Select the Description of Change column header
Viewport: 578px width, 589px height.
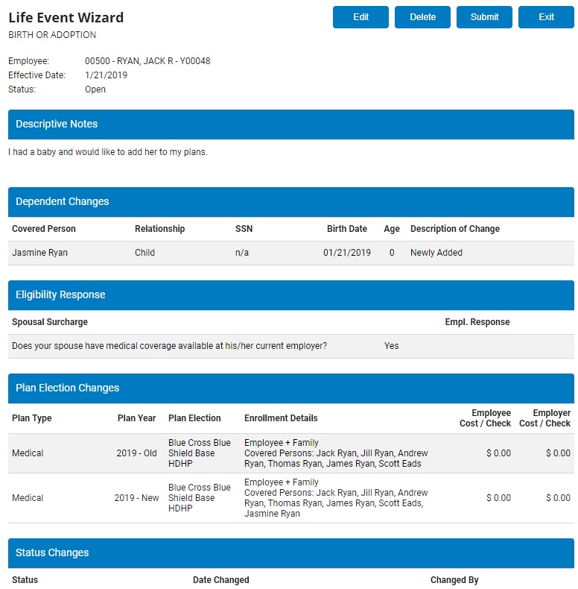click(x=455, y=229)
